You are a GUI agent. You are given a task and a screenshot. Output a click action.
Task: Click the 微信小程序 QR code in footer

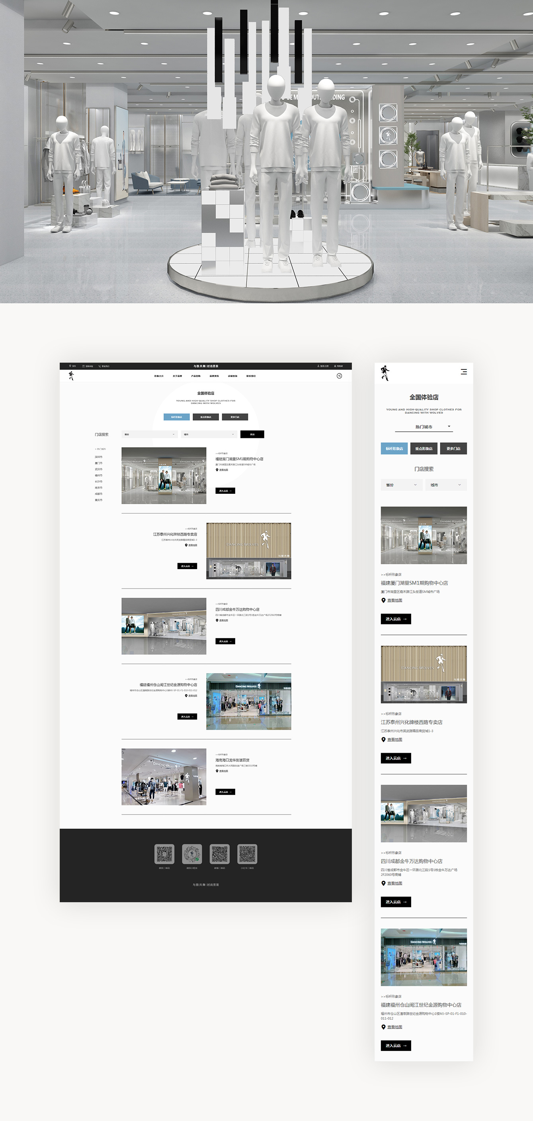192,854
